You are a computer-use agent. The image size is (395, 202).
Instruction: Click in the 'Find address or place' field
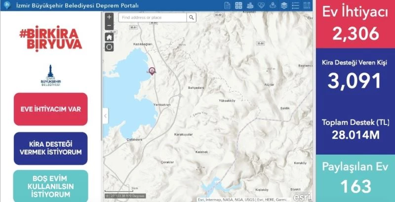(x=152, y=17)
